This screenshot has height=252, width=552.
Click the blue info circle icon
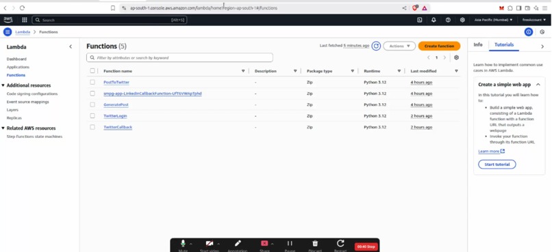529,32
